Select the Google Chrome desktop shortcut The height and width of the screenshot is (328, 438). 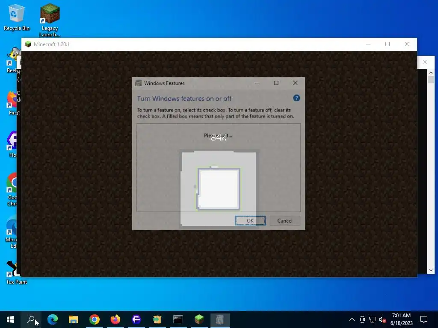[11, 190]
